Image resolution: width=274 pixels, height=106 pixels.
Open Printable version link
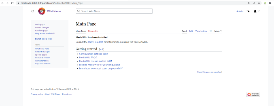point(43,58)
